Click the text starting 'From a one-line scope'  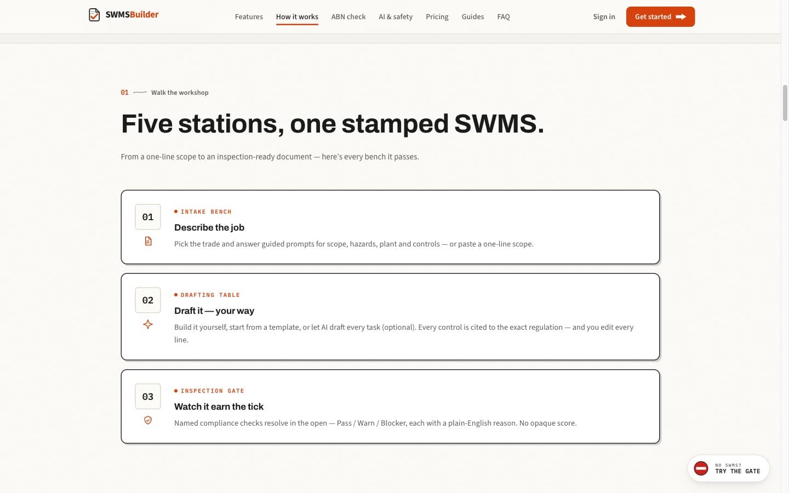tap(270, 157)
